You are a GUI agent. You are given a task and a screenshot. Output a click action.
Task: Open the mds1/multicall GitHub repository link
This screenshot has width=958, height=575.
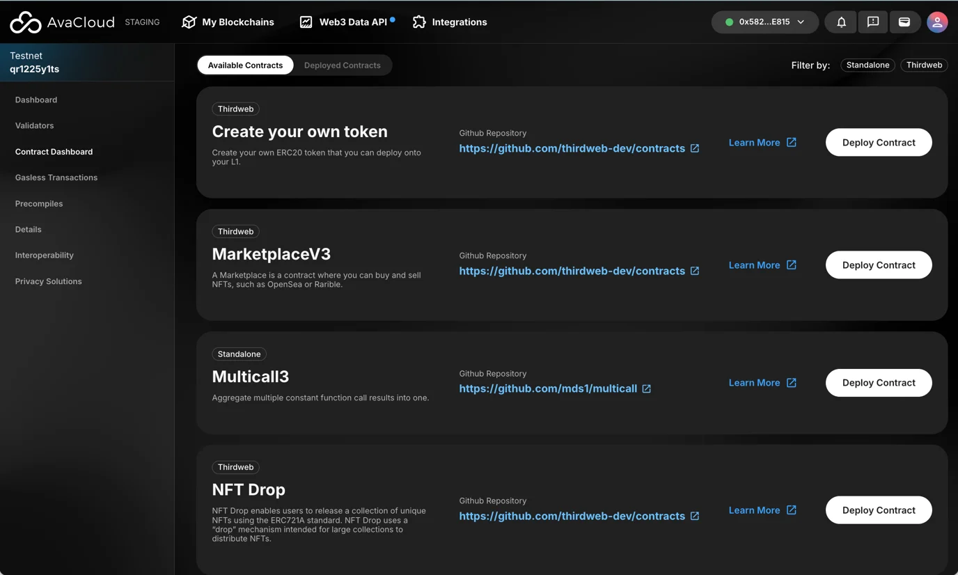pos(547,389)
